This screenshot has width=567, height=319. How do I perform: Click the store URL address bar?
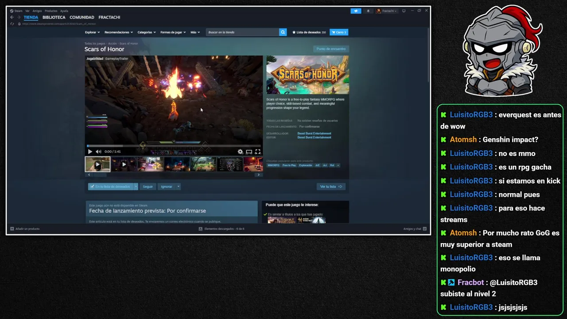59,23
